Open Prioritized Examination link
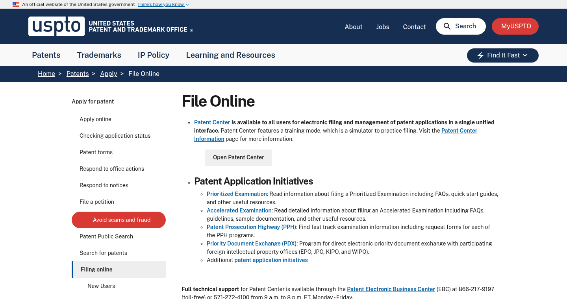This screenshot has width=567, height=299. click(x=237, y=194)
